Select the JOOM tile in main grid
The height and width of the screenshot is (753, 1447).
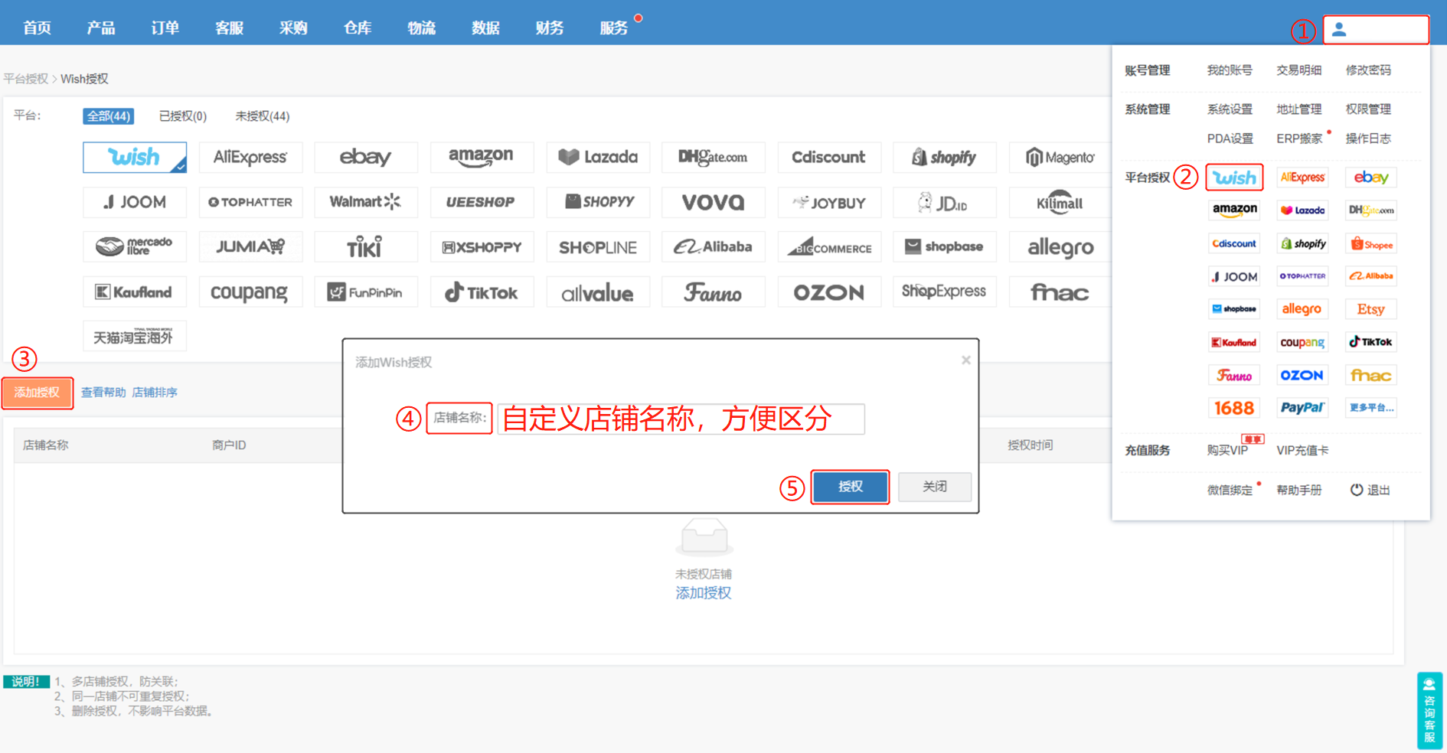point(135,202)
